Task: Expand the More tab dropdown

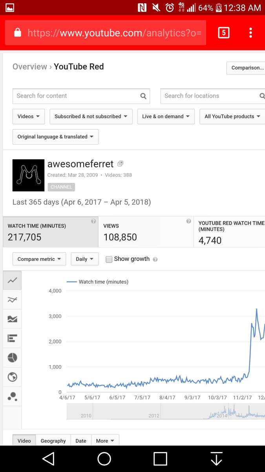Action: pyautogui.click(x=105, y=441)
